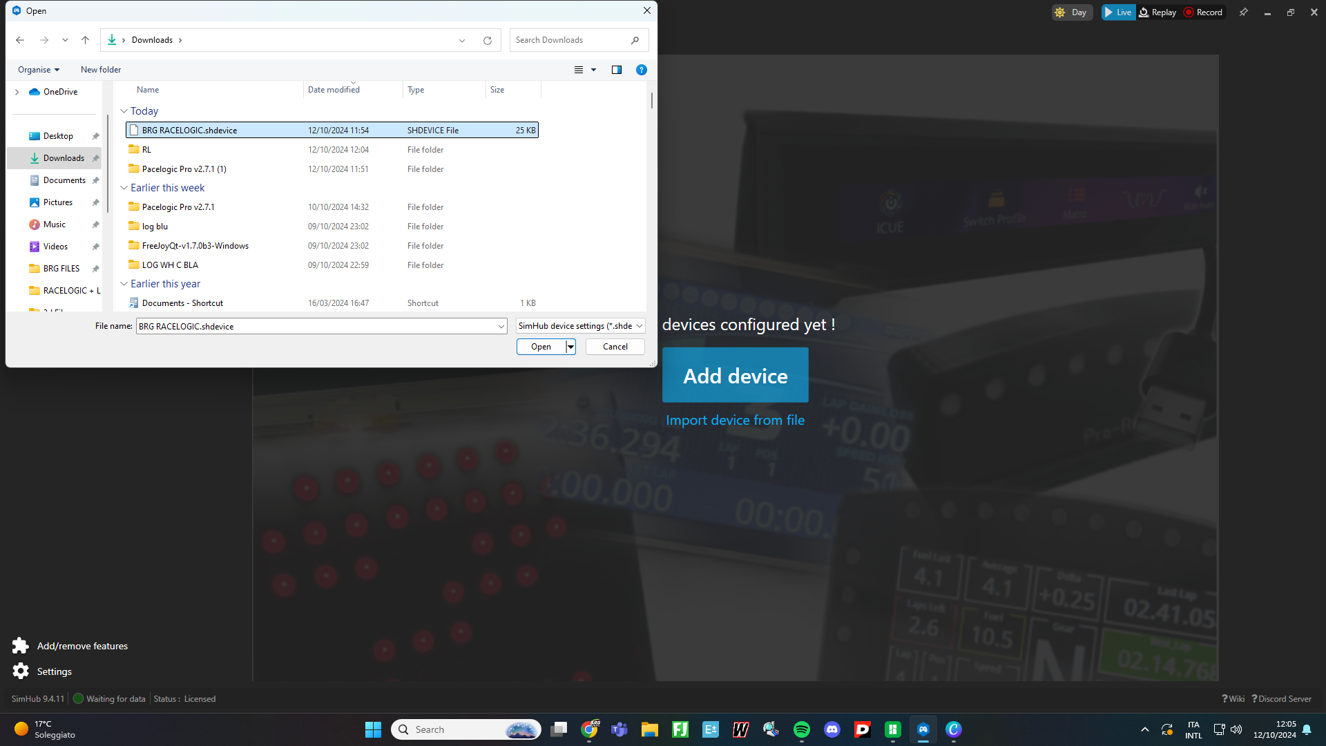Switch SimHub to Live mode

point(1117,12)
